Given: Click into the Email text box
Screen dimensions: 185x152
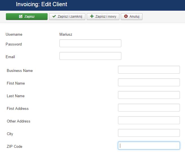Looking at the screenshot, I should pyautogui.click(x=90, y=56).
